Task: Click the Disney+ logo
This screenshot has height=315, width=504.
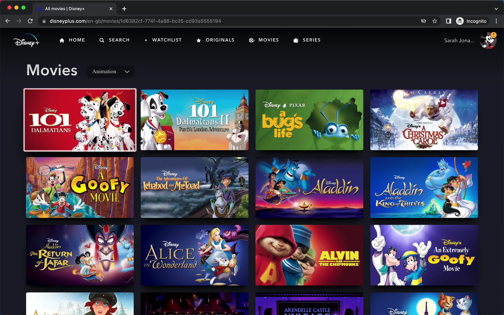Action: [27, 40]
